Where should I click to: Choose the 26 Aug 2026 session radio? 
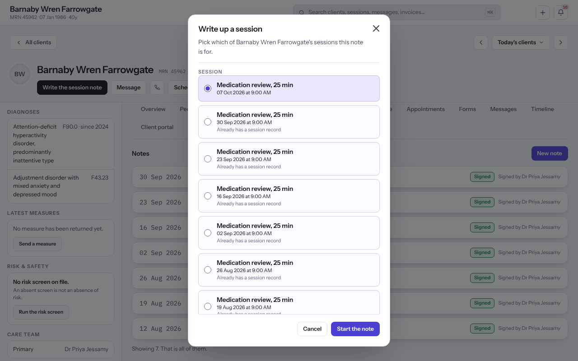coord(208,270)
